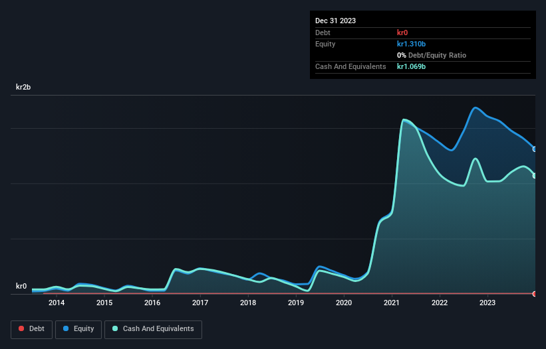Click the kr1.310b equity value

pyautogui.click(x=411, y=44)
